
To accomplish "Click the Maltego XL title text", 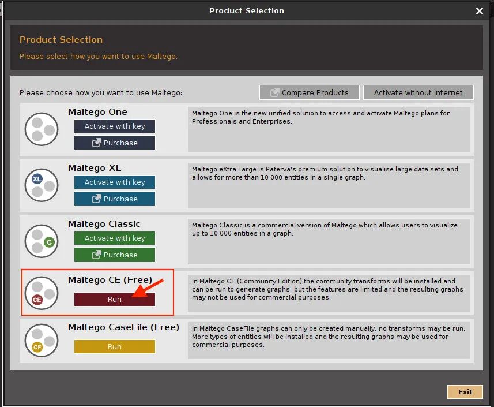I will [x=95, y=168].
